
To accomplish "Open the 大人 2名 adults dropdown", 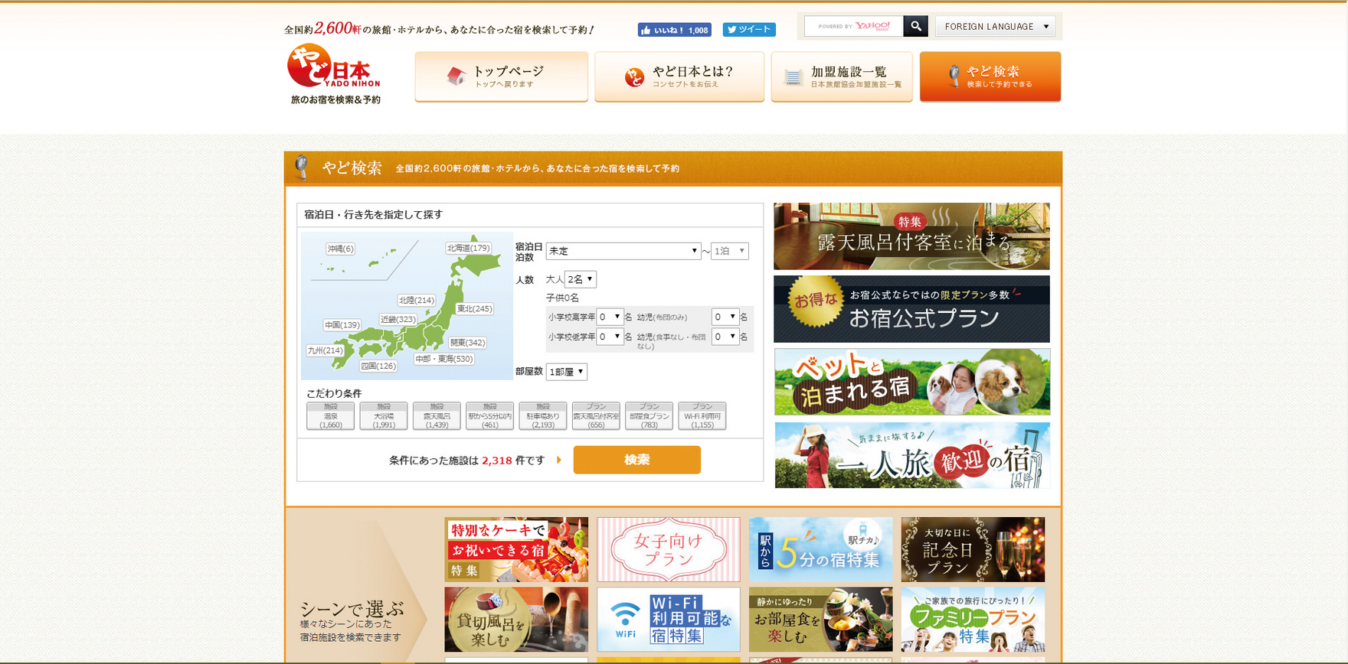I will tap(580, 280).
